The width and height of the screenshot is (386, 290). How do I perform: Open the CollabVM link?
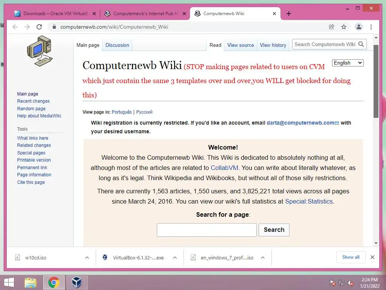pos(225,168)
